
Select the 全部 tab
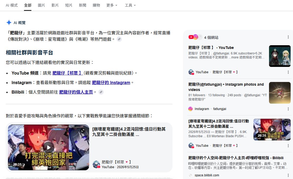click(28, 5)
